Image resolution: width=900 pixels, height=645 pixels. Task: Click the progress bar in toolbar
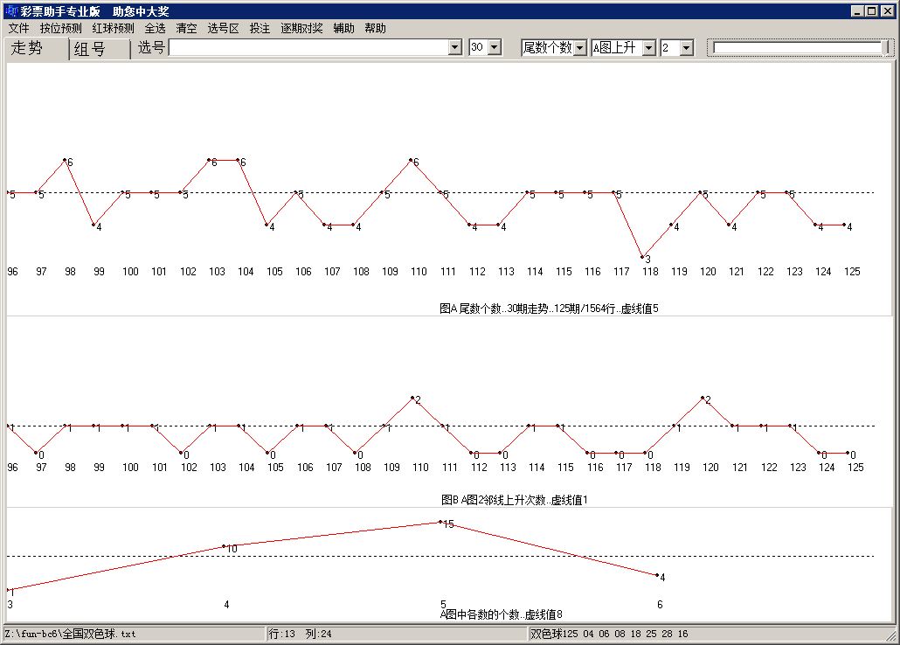point(799,48)
